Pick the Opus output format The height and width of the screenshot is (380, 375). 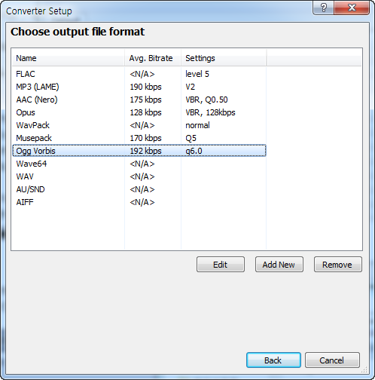click(x=139, y=112)
